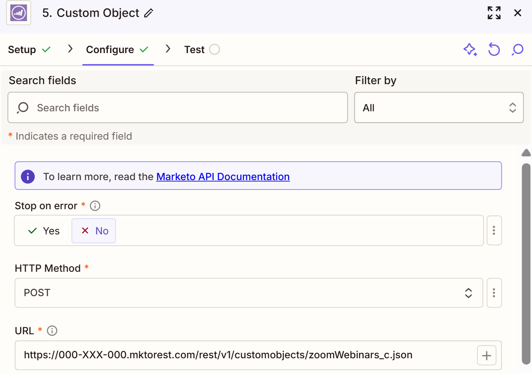Open the HTTP Method POST dropdown
The height and width of the screenshot is (374, 532).
[x=248, y=293]
